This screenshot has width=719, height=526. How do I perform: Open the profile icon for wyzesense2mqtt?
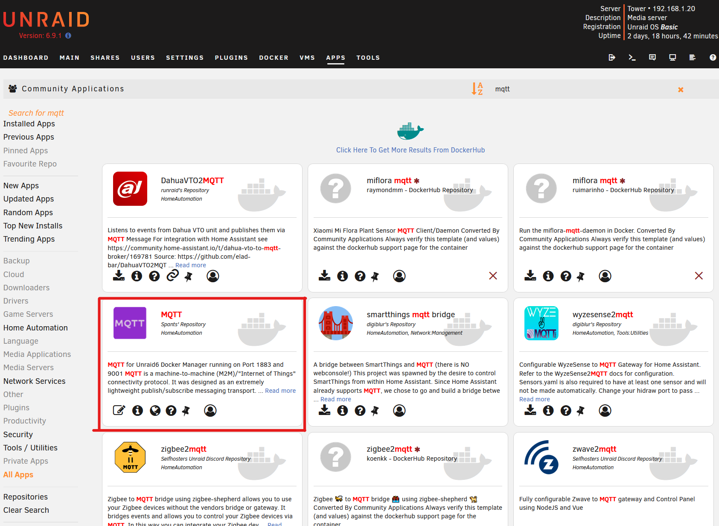tap(605, 410)
